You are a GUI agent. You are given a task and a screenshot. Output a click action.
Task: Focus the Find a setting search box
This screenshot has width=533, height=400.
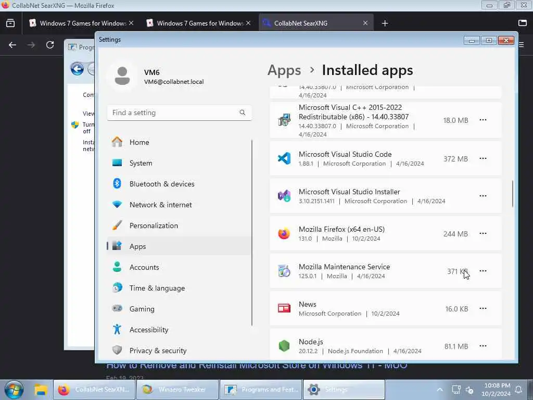click(180, 113)
